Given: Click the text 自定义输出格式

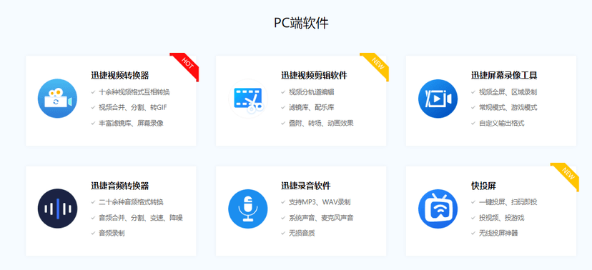Looking at the screenshot, I should 501,123.
